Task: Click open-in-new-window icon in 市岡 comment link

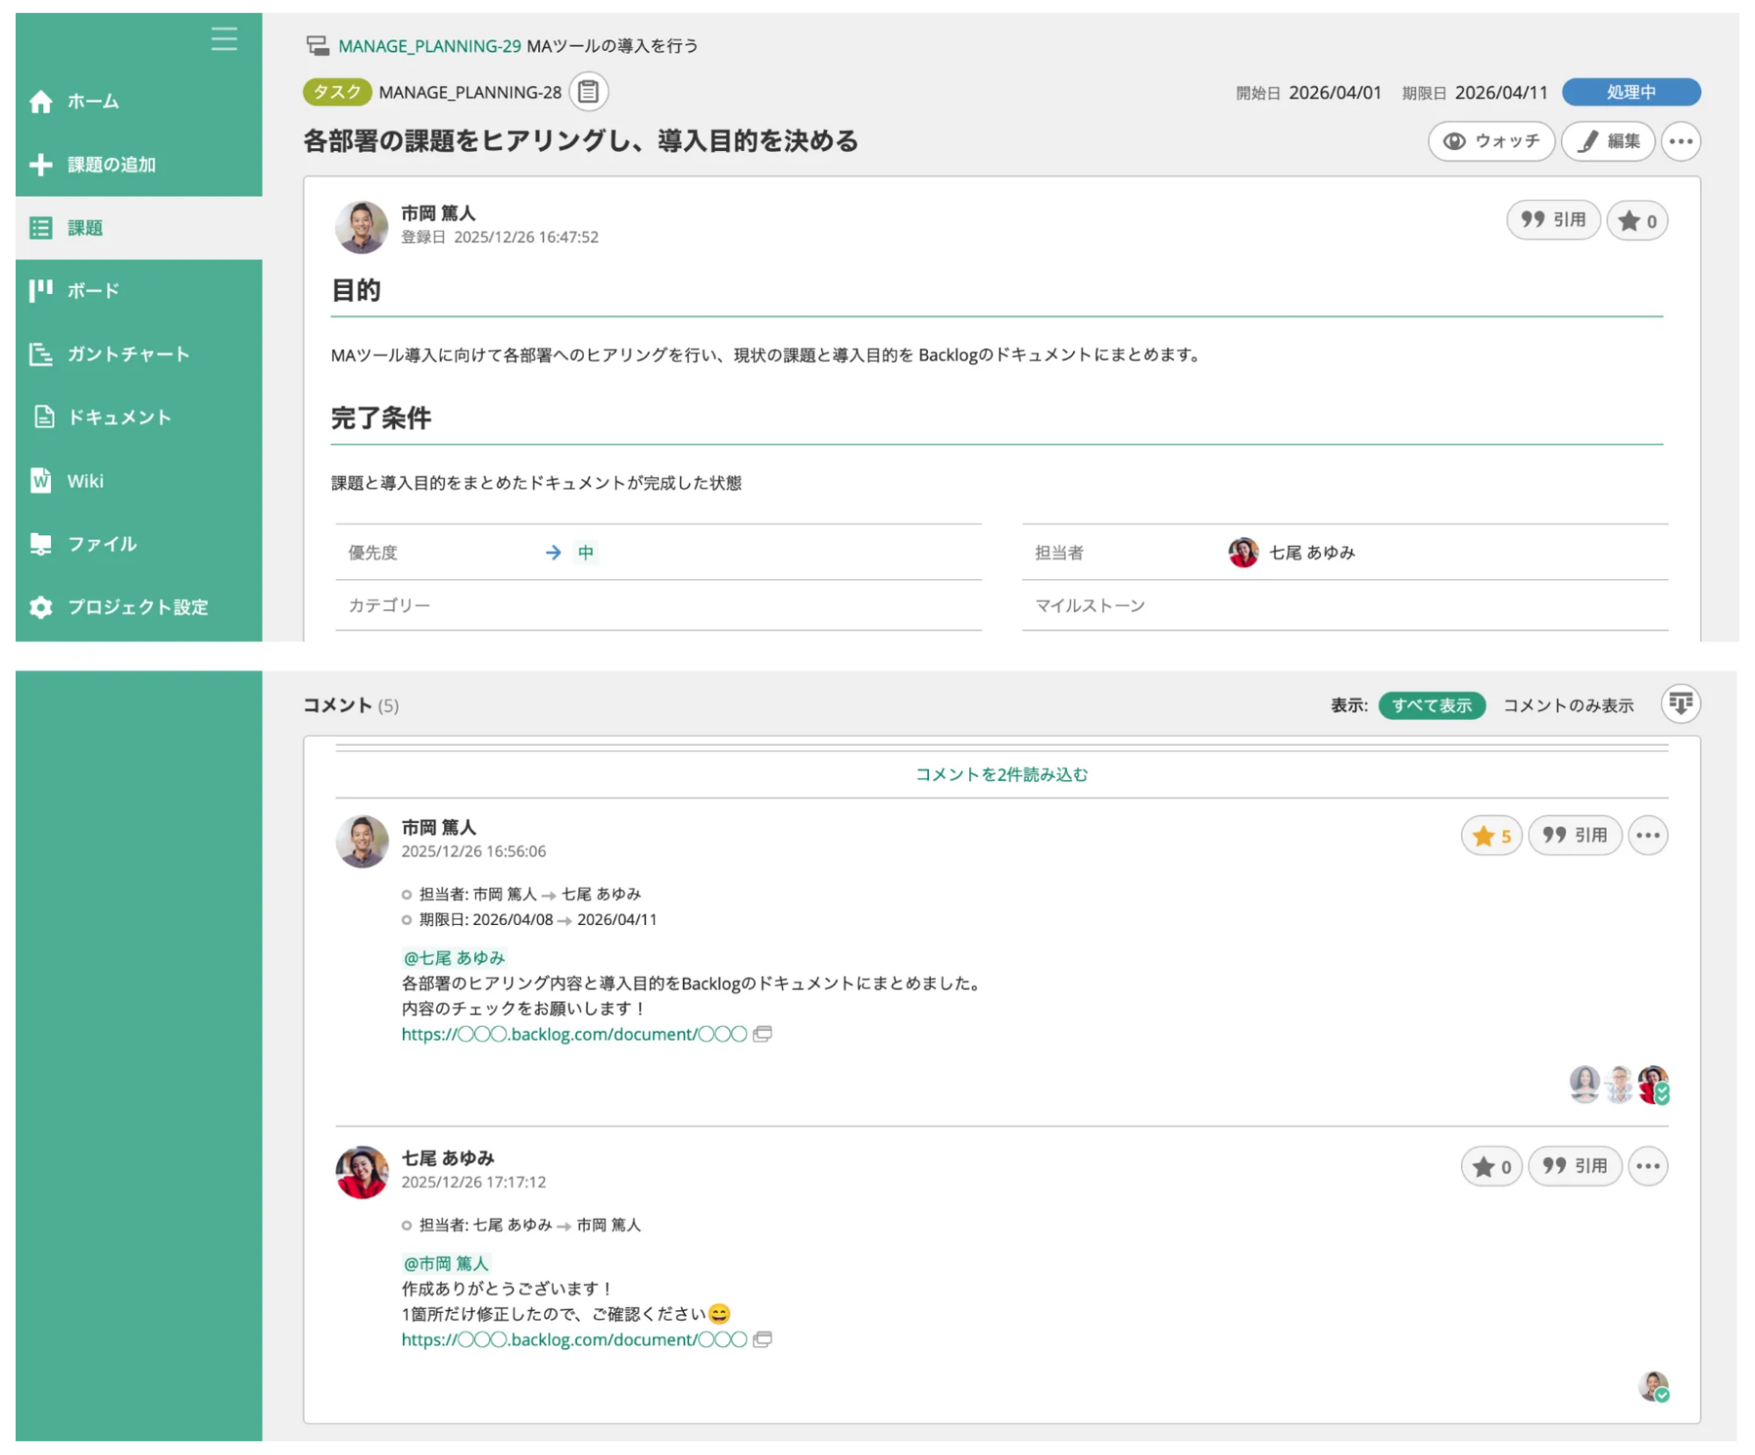Action: pyautogui.click(x=762, y=1034)
